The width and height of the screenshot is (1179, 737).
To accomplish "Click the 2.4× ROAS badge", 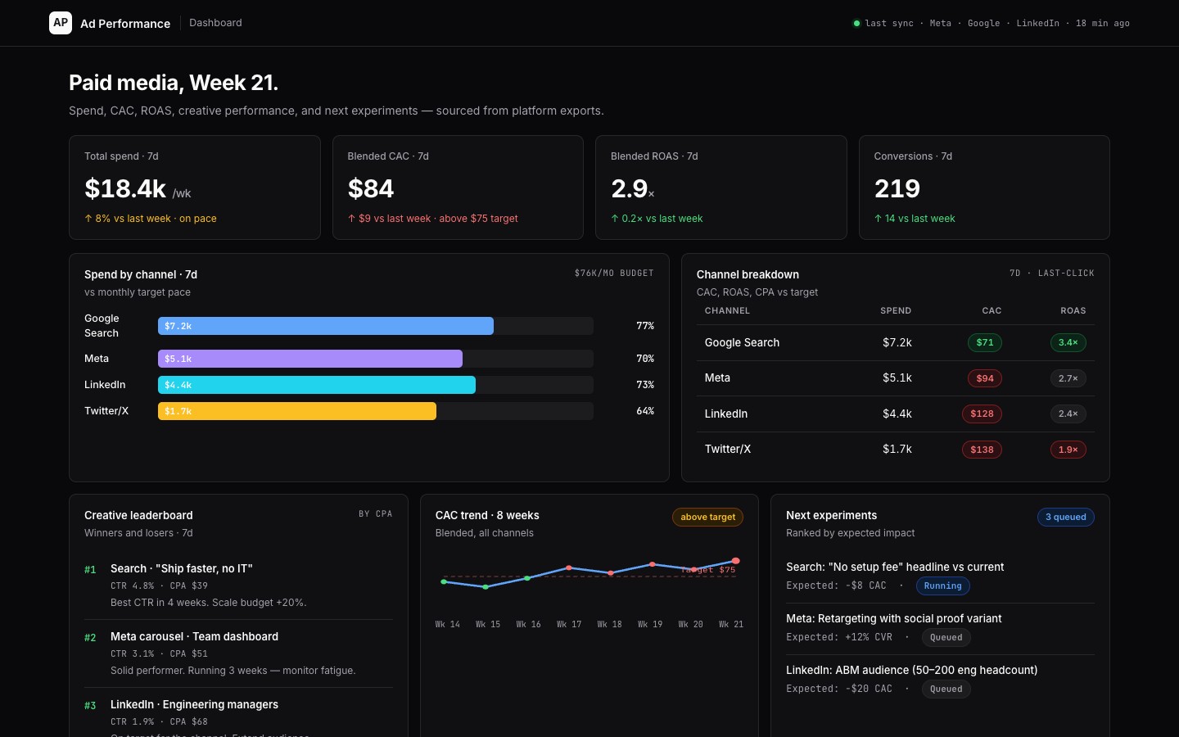I will pyautogui.click(x=1068, y=414).
